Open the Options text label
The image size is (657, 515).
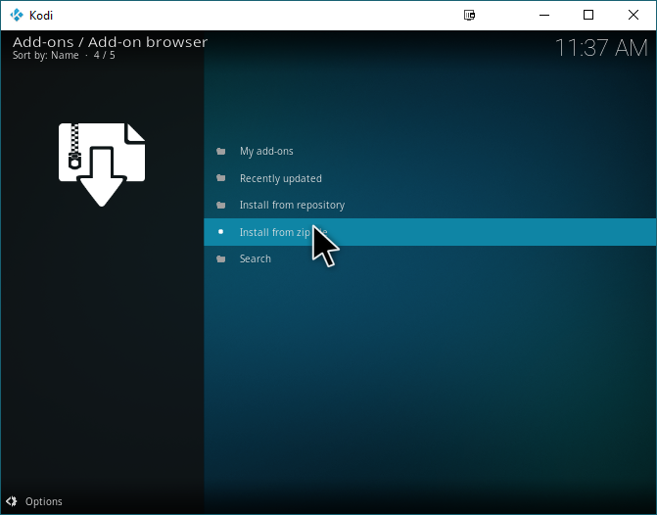click(44, 501)
